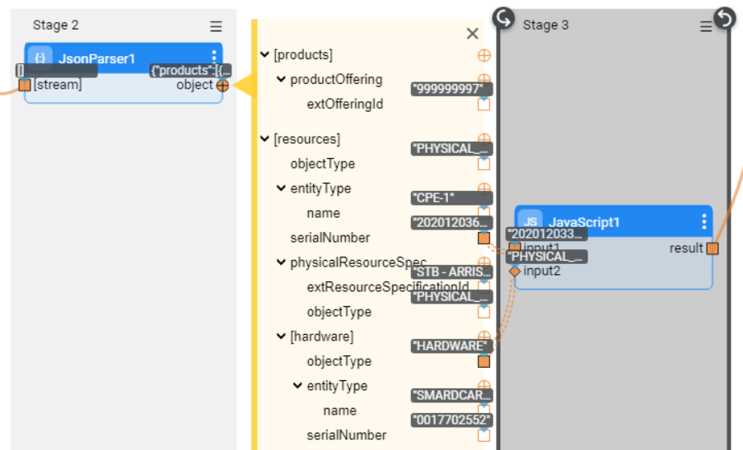Image resolution: width=743 pixels, height=450 pixels.
Task: Click the input2 diamond port on JavaScript1
Action: coord(514,271)
